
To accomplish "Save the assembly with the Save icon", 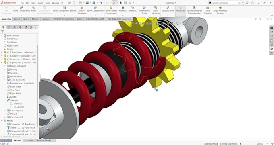I will (87, 3).
